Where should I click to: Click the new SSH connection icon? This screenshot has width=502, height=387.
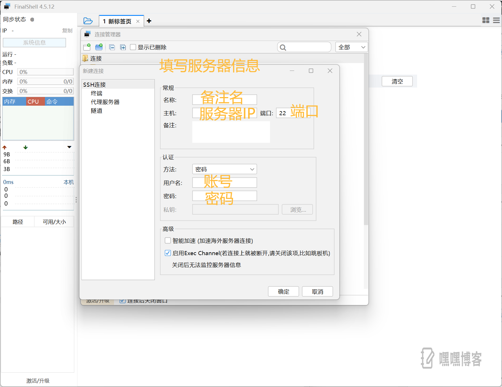87,47
